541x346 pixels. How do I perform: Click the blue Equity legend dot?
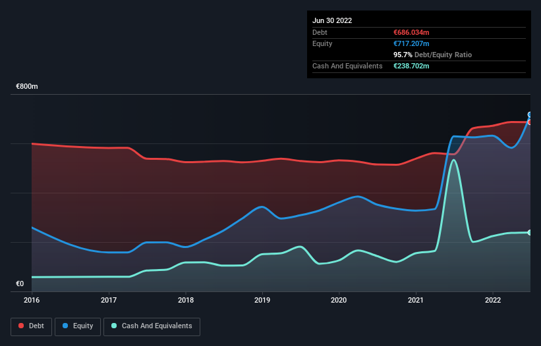coord(65,326)
